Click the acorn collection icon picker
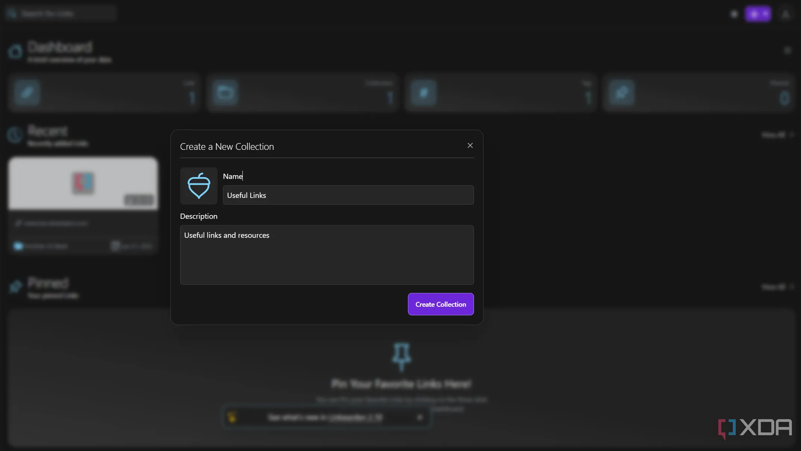This screenshot has width=801, height=451. 198,186
